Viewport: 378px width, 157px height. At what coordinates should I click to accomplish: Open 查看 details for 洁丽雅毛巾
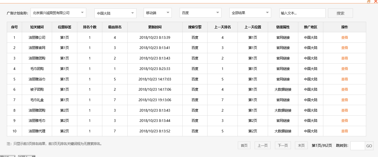point(344,121)
